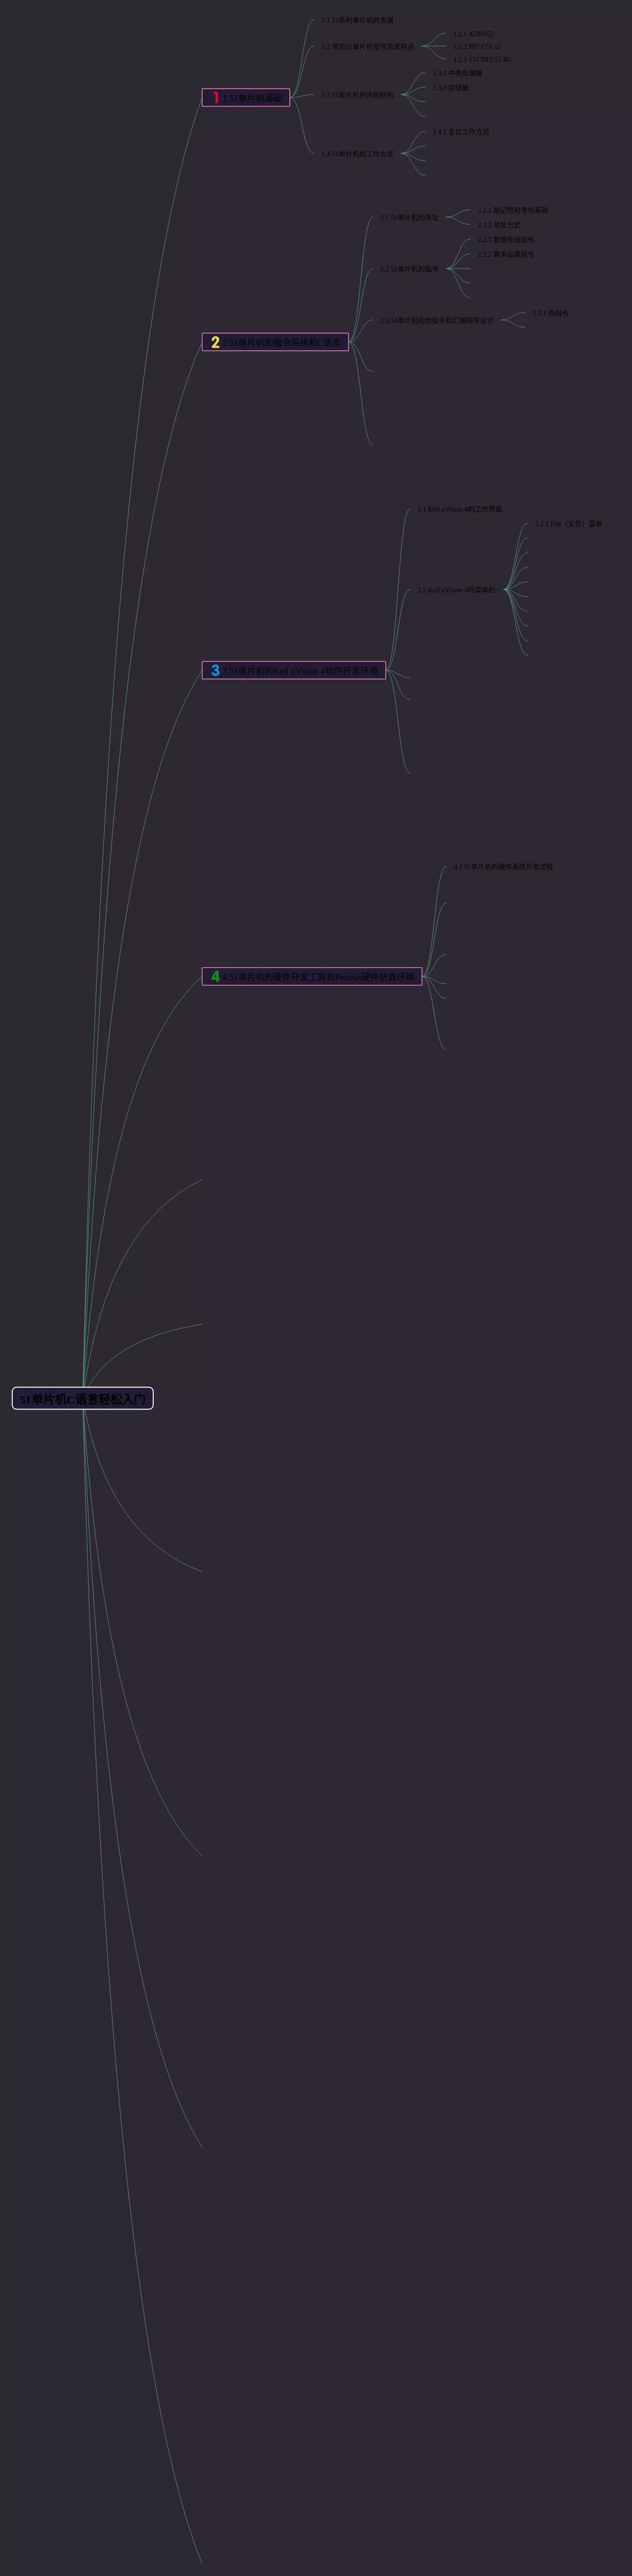
Task: Click subtopic 1.3.2 存储器
Action: pyautogui.click(x=450, y=88)
